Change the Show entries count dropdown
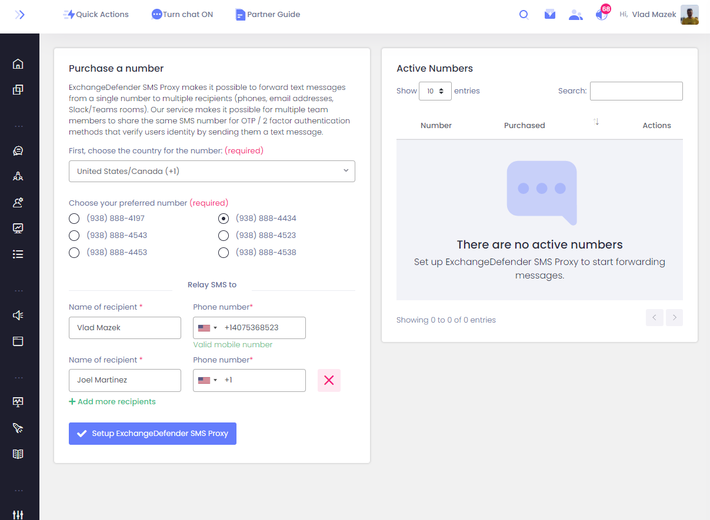The image size is (710, 520). 435,91
